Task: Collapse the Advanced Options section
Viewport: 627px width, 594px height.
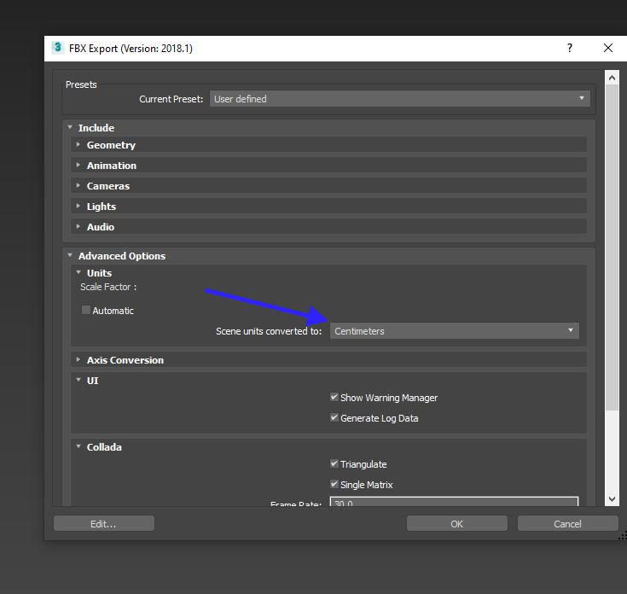Action: [121, 256]
